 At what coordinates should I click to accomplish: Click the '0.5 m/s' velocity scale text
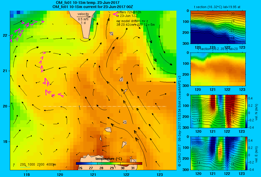pos(83,19)
